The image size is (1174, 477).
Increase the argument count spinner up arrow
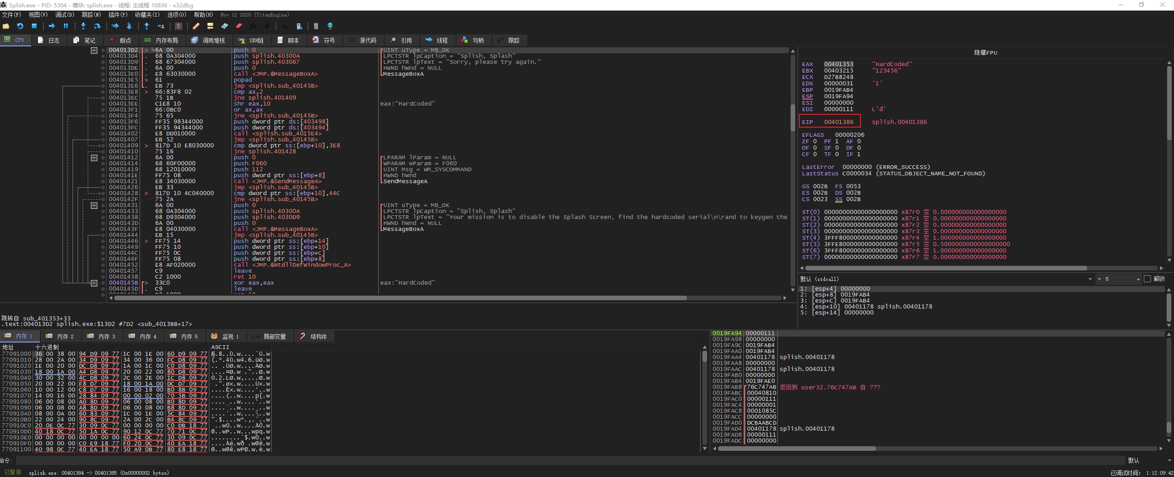pyautogui.click(x=1138, y=279)
